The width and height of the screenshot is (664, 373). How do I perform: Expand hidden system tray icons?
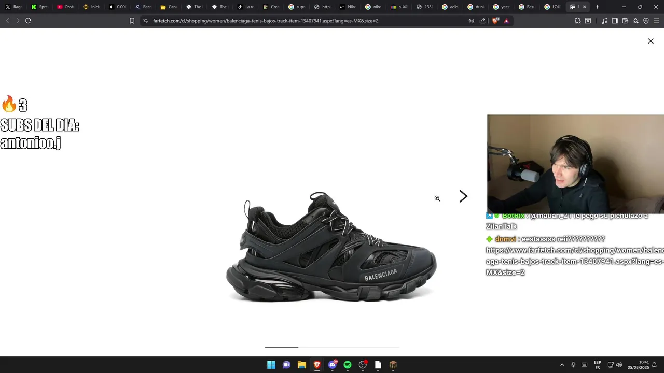[x=562, y=365]
